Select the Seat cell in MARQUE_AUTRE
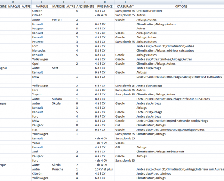The image size is (224, 181). point(64,68)
